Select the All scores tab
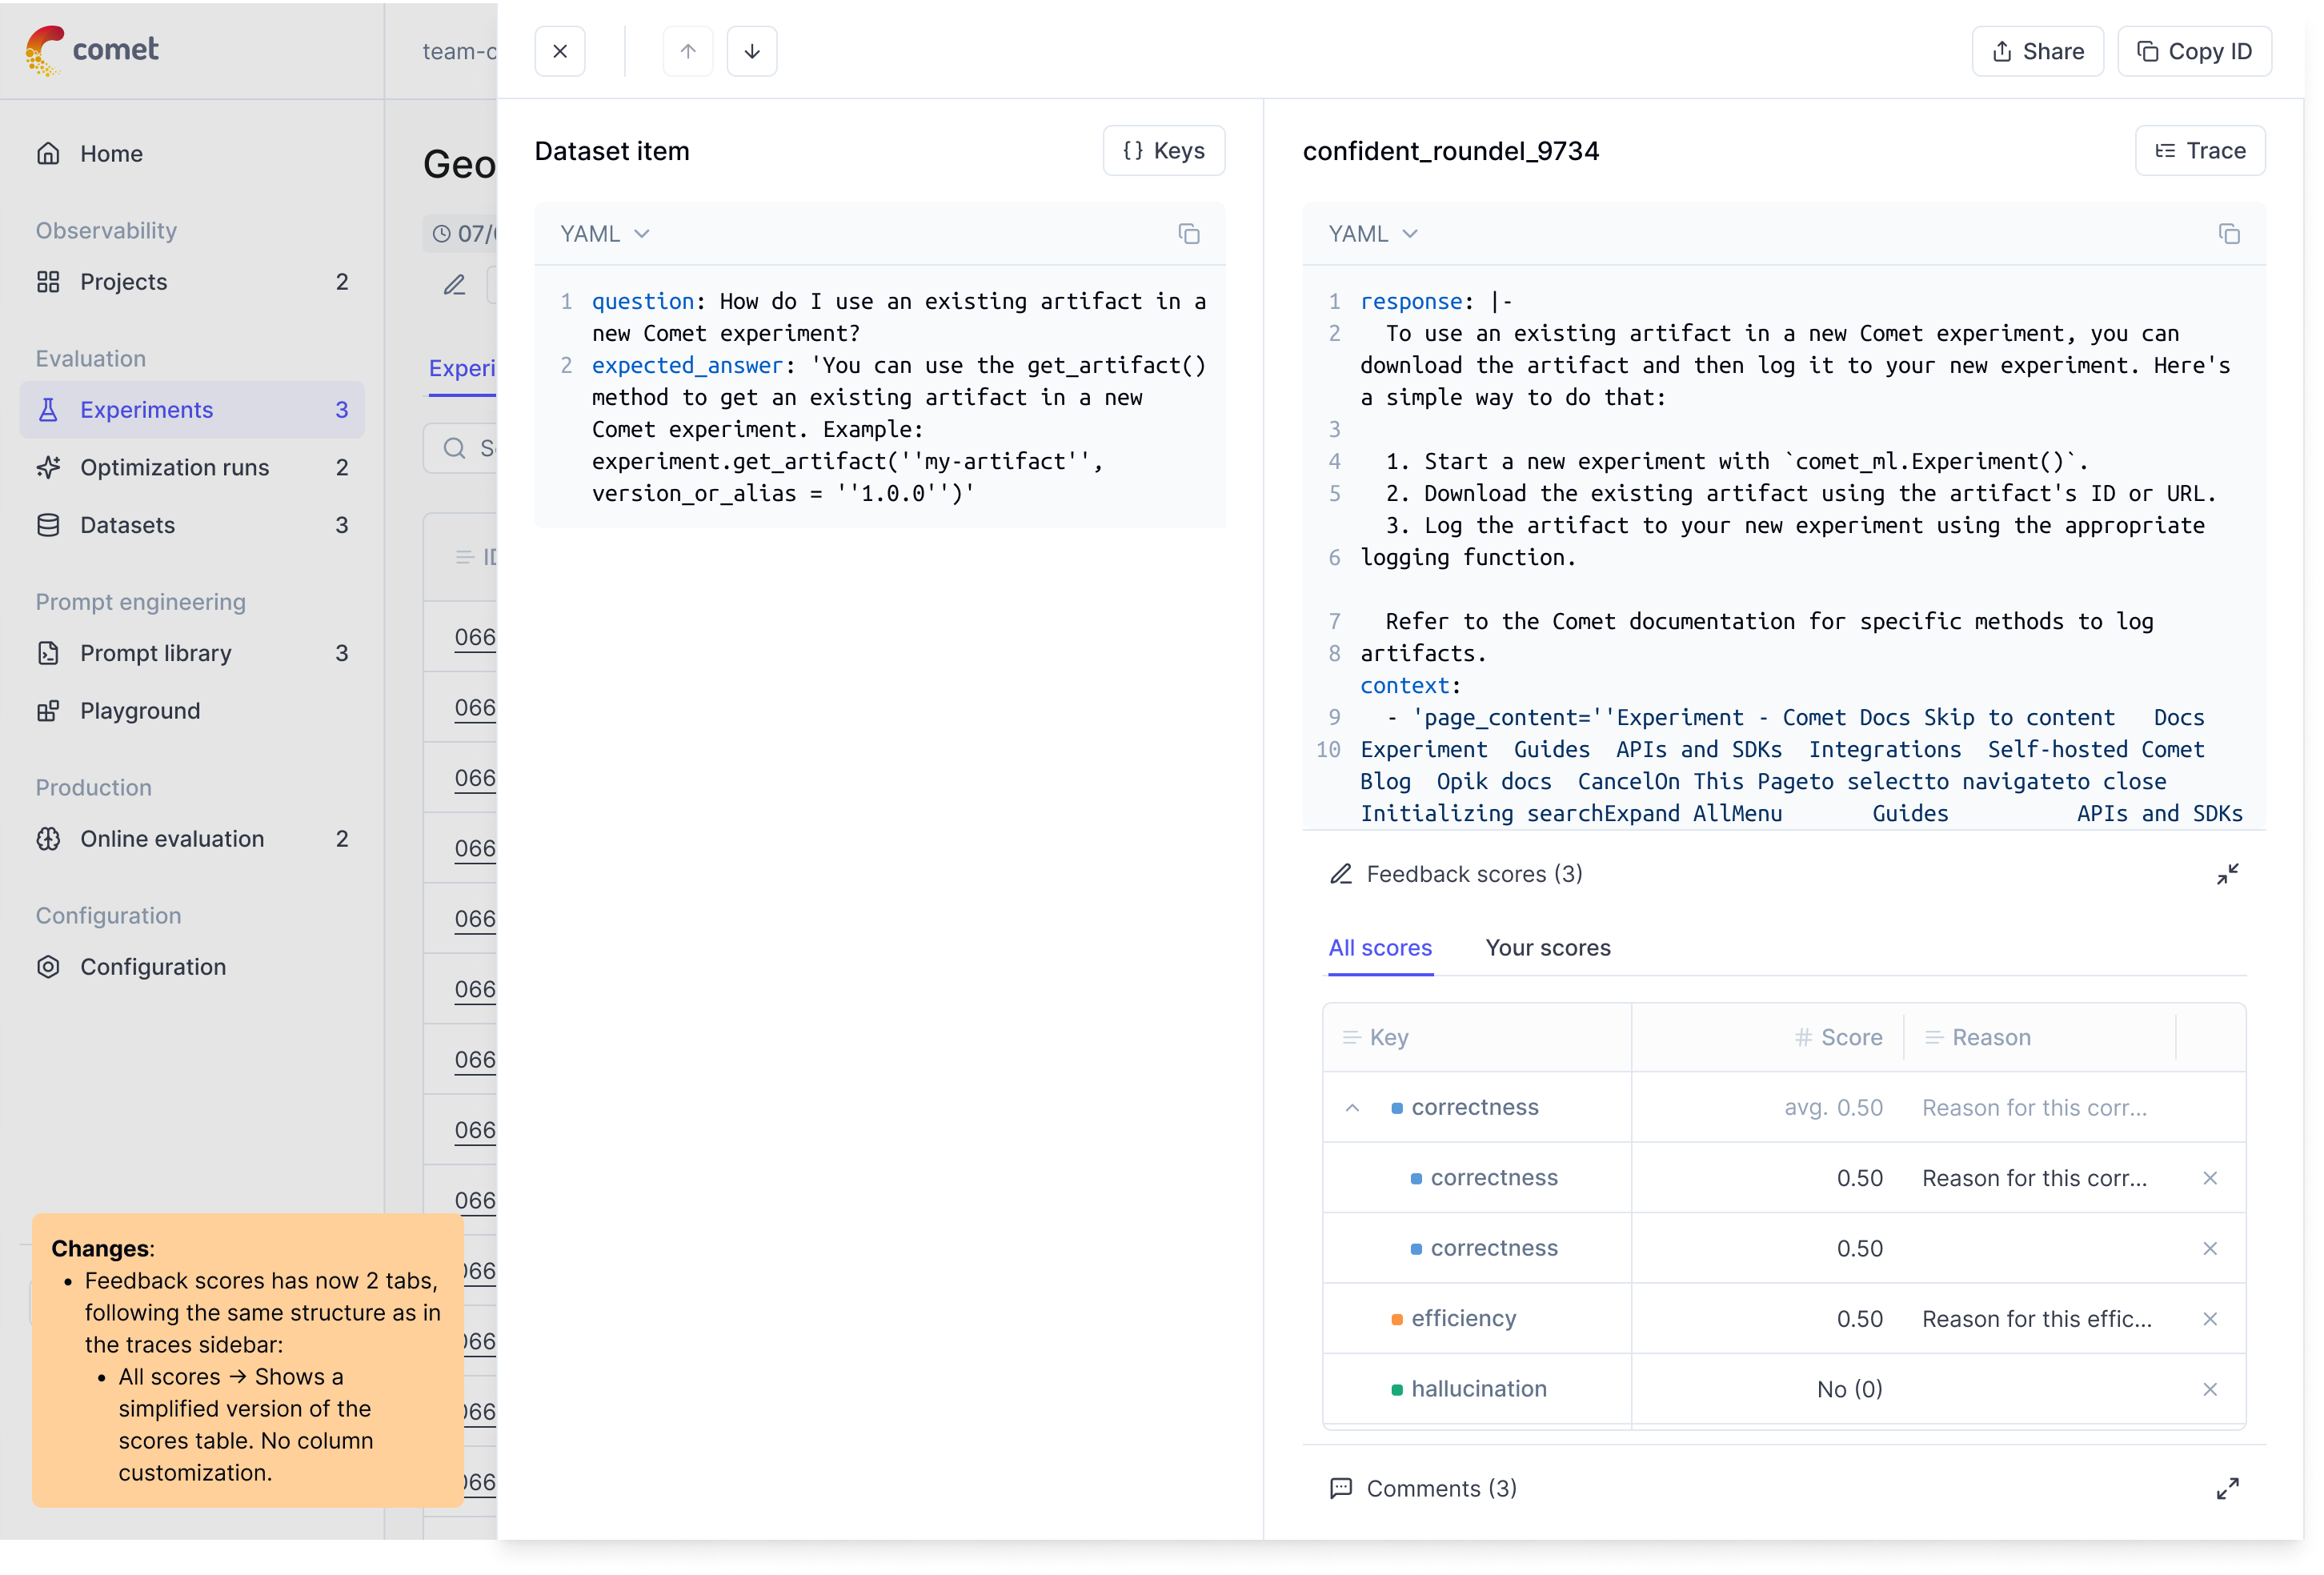 1379,948
